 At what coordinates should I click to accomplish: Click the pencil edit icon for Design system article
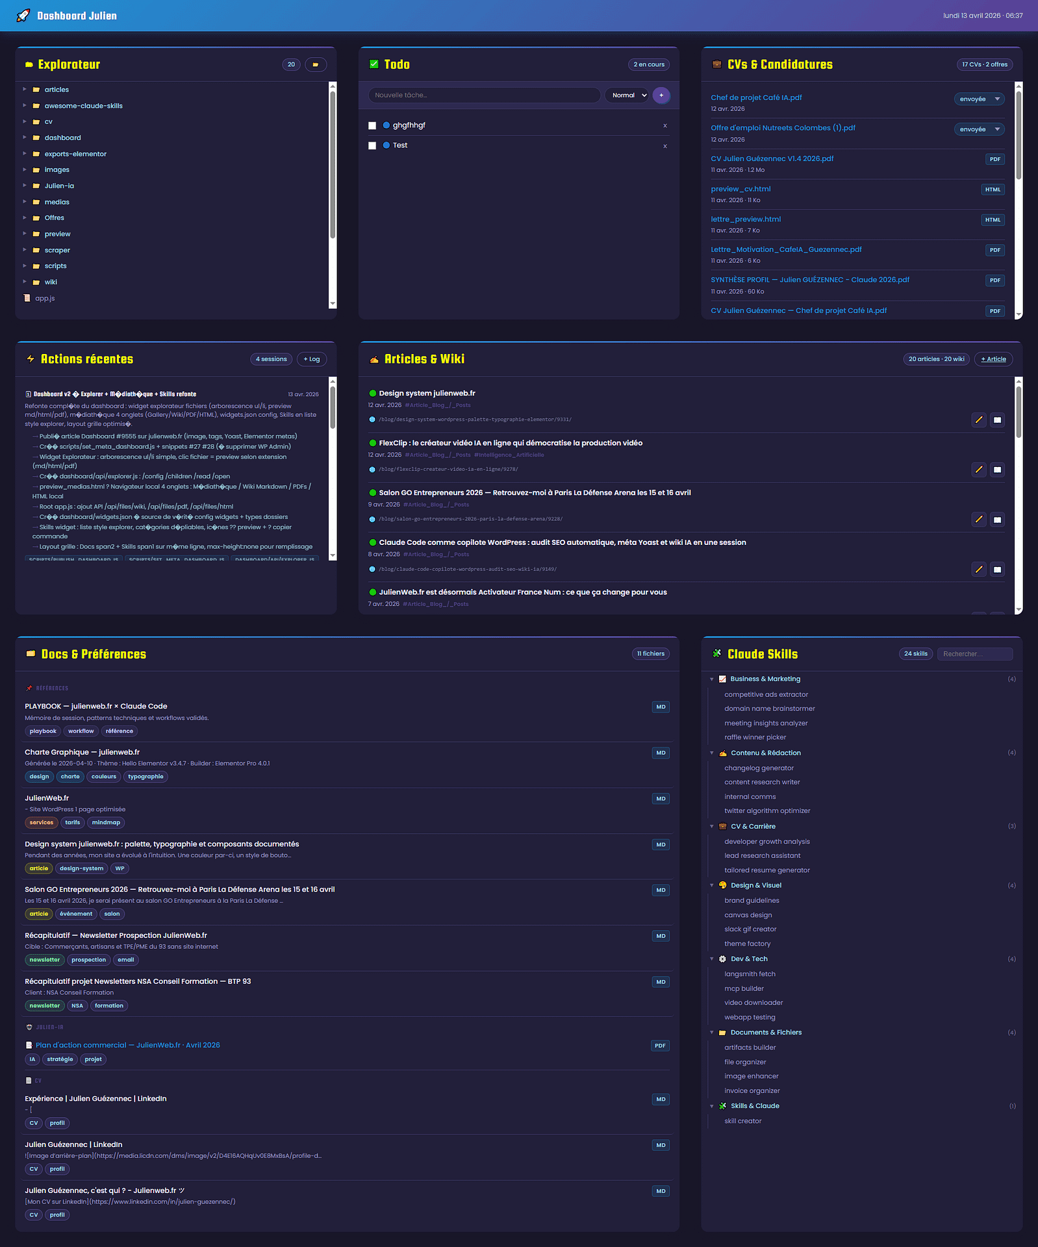tap(978, 420)
